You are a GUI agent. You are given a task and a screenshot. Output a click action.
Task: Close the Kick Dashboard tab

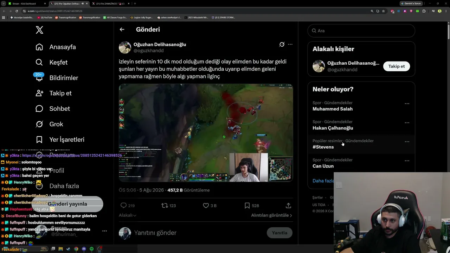click(x=45, y=4)
